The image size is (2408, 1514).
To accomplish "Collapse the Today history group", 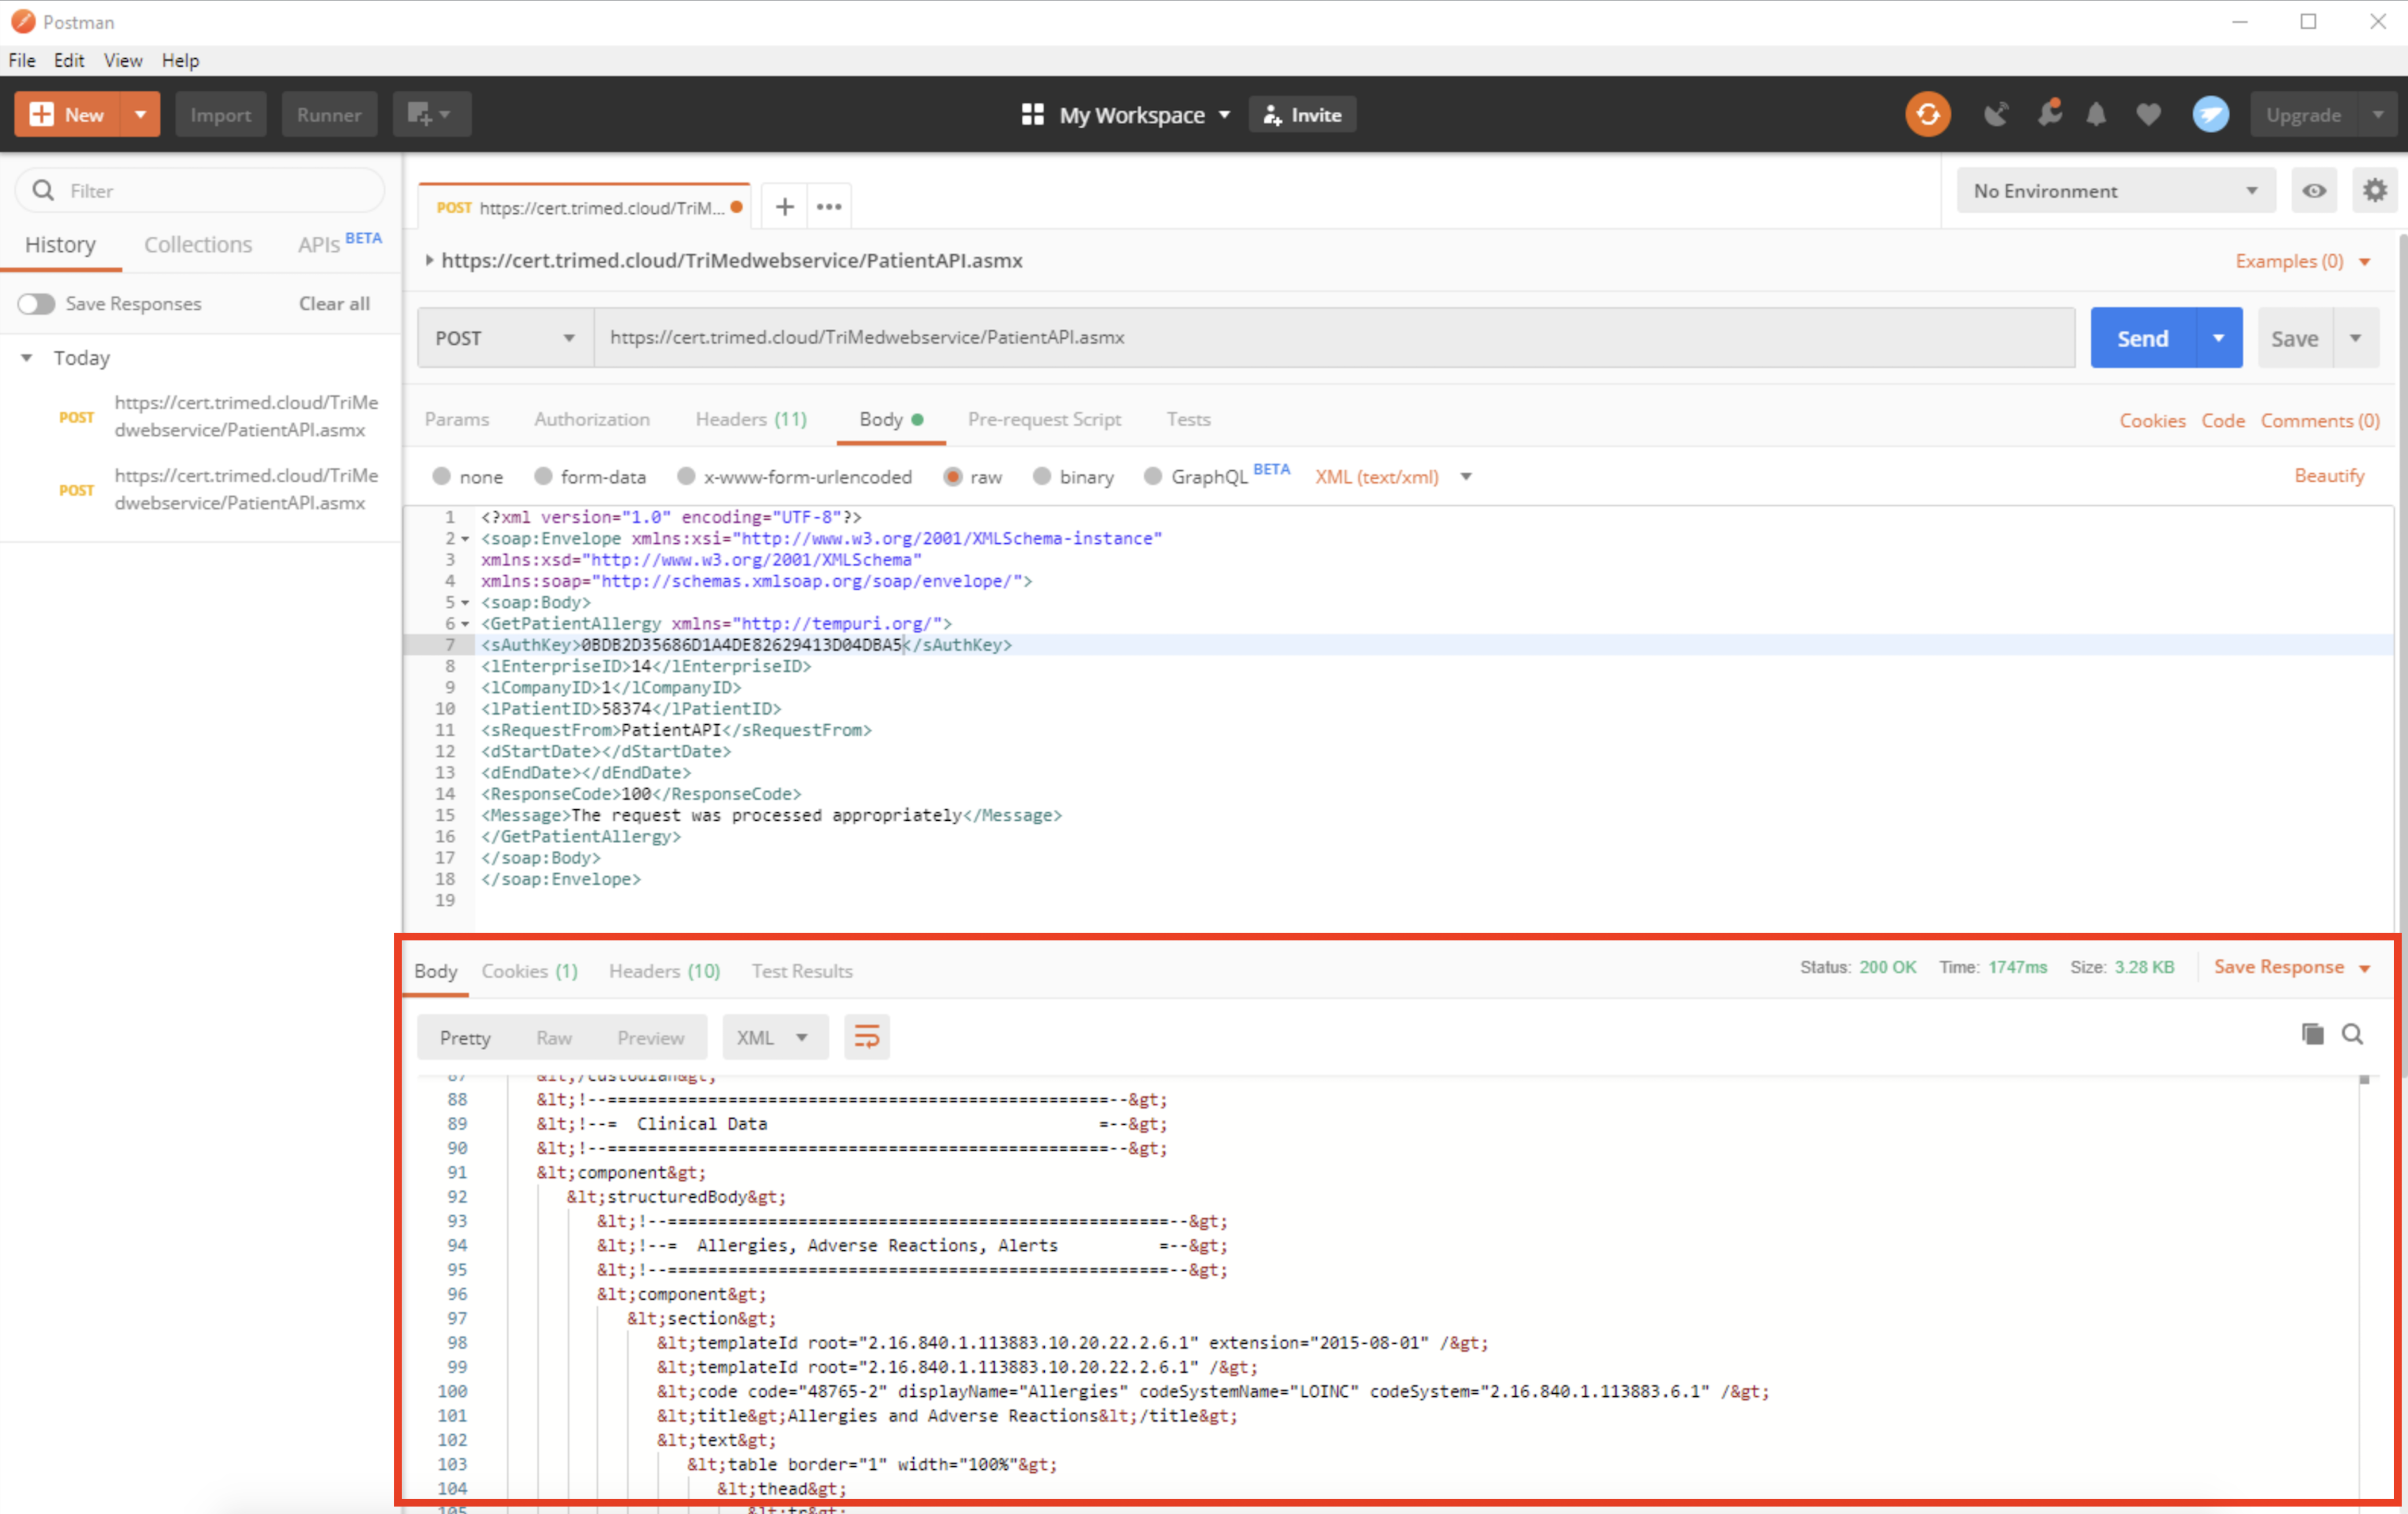I will click(x=27, y=357).
